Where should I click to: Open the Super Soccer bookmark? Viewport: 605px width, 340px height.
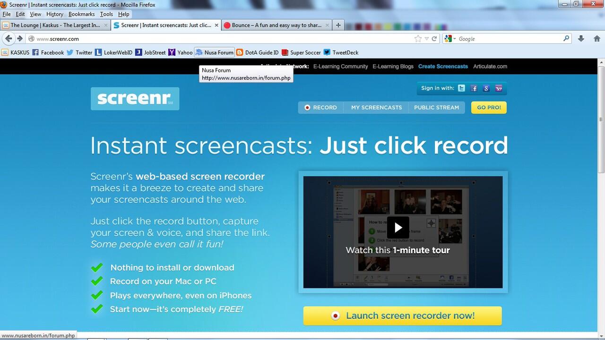[301, 52]
